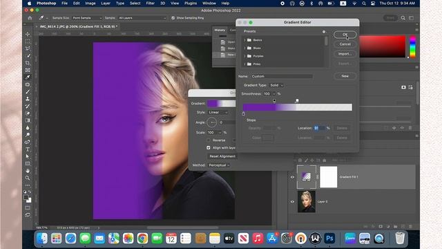Click the New gradient button

point(345,76)
